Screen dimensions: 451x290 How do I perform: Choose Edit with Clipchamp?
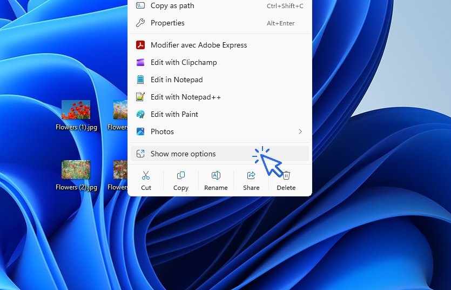[184, 63]
